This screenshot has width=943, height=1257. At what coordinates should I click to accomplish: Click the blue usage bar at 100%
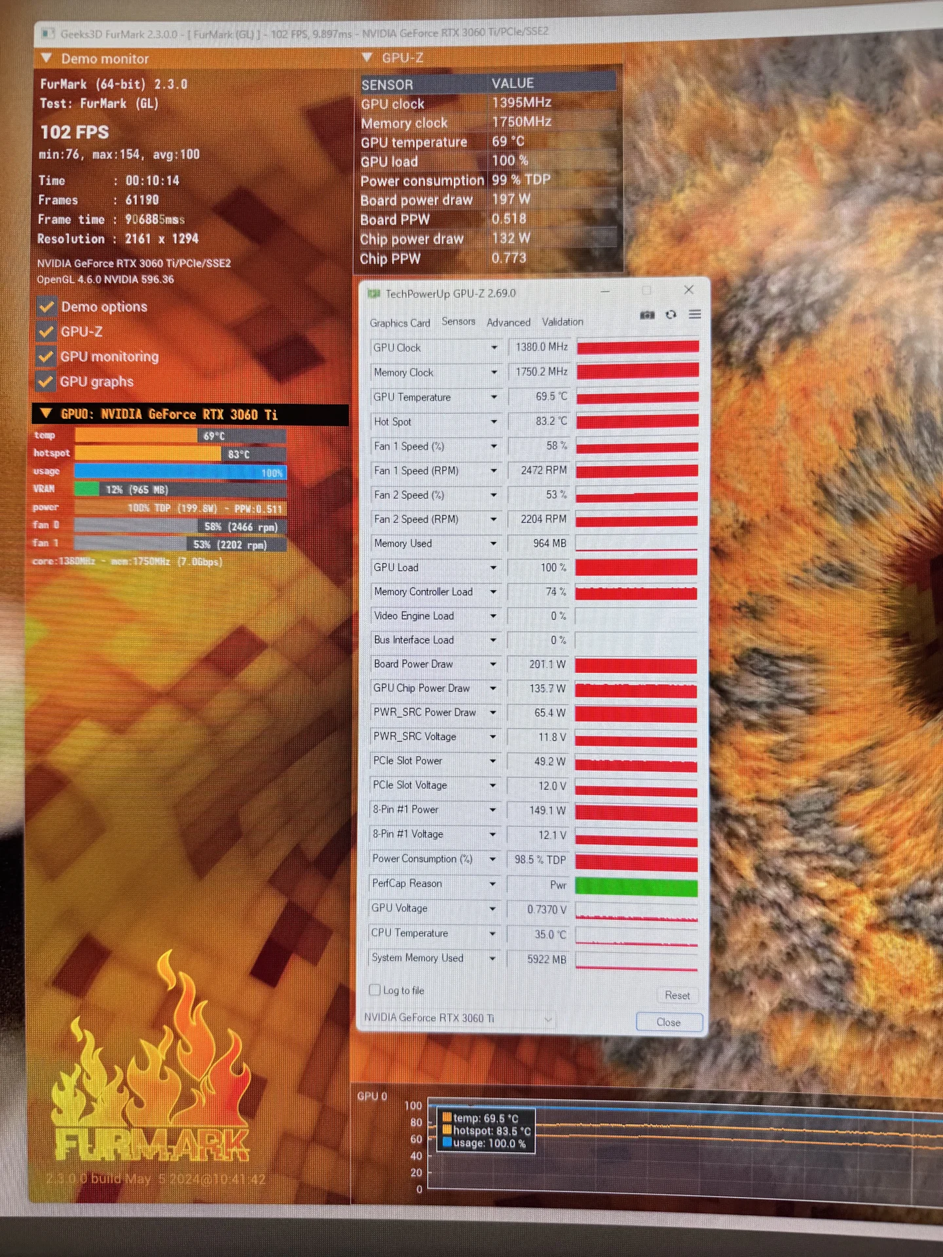pyautogui.click(x=180, y=472)
